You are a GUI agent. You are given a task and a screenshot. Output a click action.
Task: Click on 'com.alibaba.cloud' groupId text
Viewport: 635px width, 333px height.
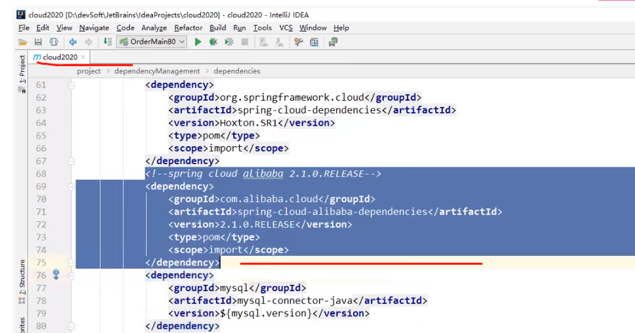269,199
